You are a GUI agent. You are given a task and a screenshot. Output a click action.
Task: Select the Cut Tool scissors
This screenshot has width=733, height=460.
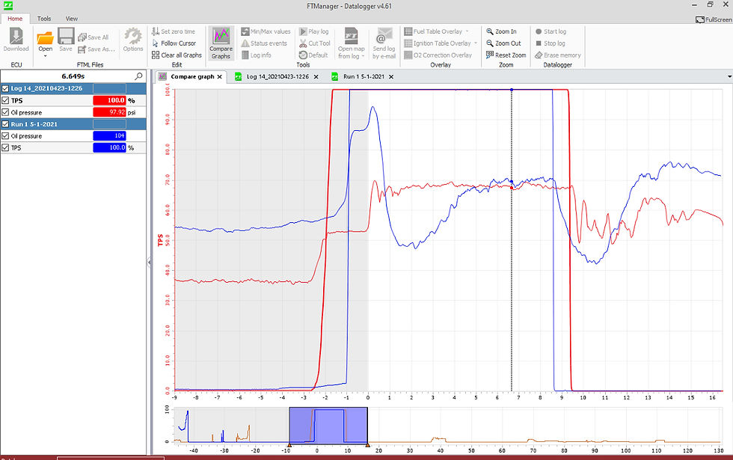315,43
